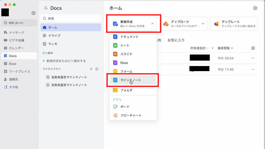Choose スライド from the create menu

[133, 54]
